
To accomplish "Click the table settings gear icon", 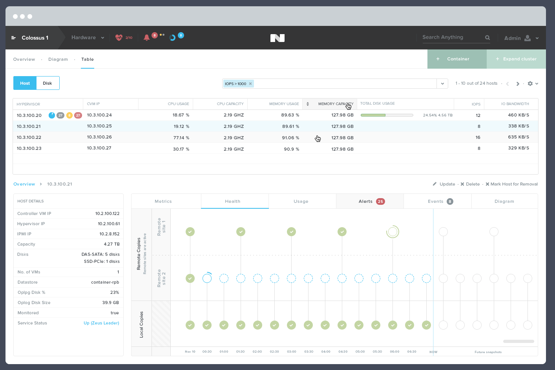I will coord(530,84).
